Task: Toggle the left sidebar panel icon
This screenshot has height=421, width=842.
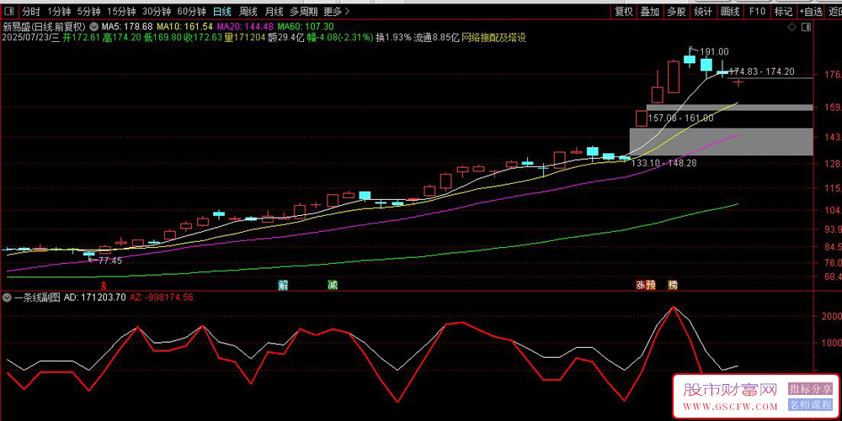Action: 9,11
